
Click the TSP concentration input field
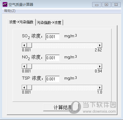(x=53, y=79)
